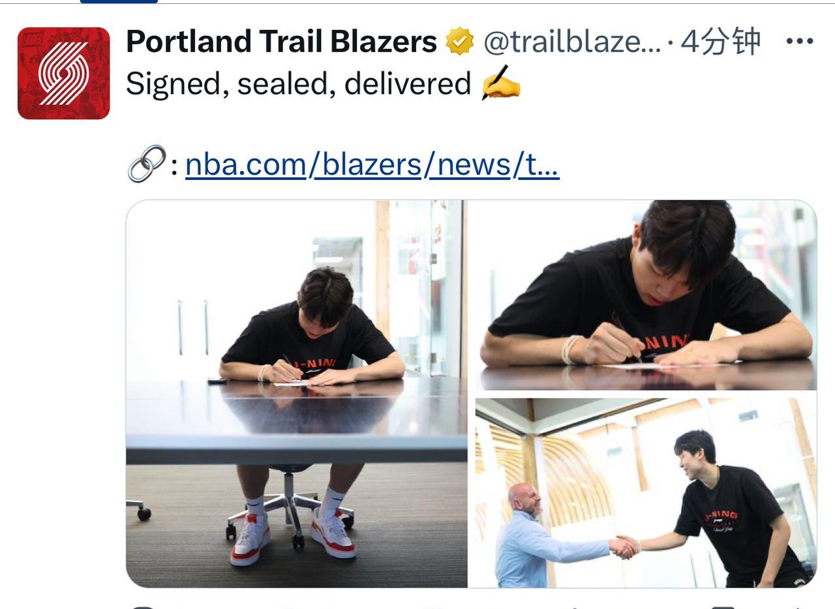Open the Portland Trail Blazers profile avatar
This screenshot has width=835, height=609.
coord(63,73)
